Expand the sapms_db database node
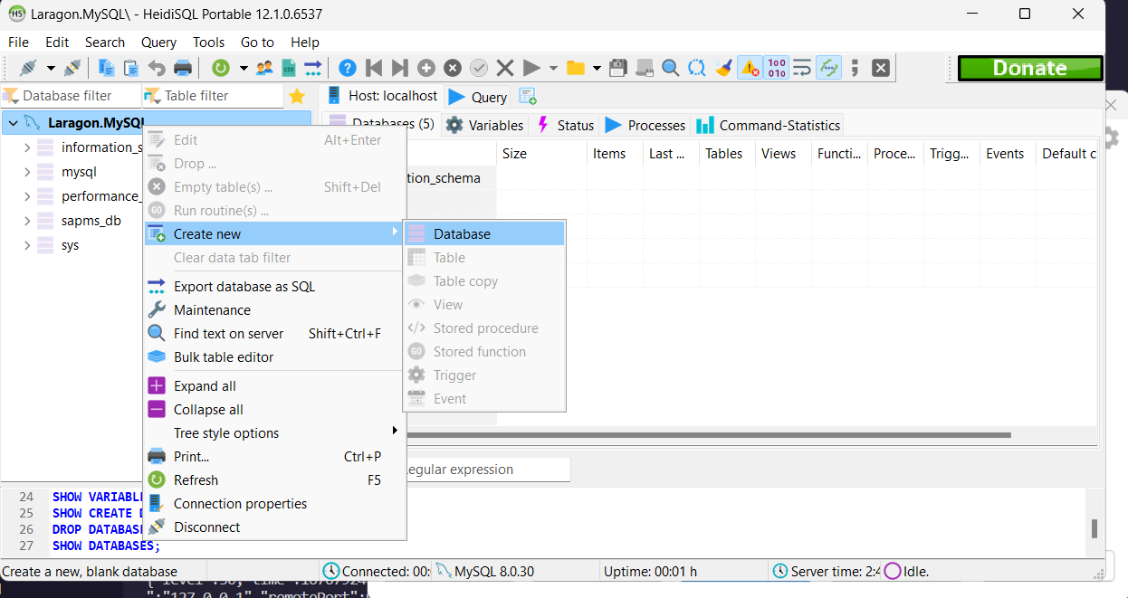The height and width of the screenshot is (598, 1128). pos(26,221)
